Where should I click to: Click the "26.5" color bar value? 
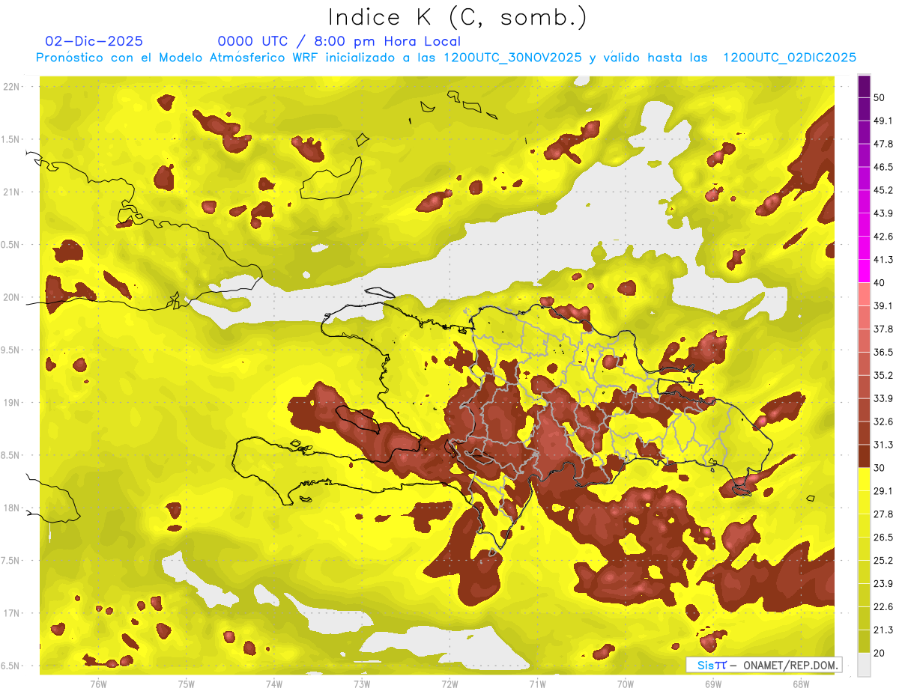click(x=883, y=538)
